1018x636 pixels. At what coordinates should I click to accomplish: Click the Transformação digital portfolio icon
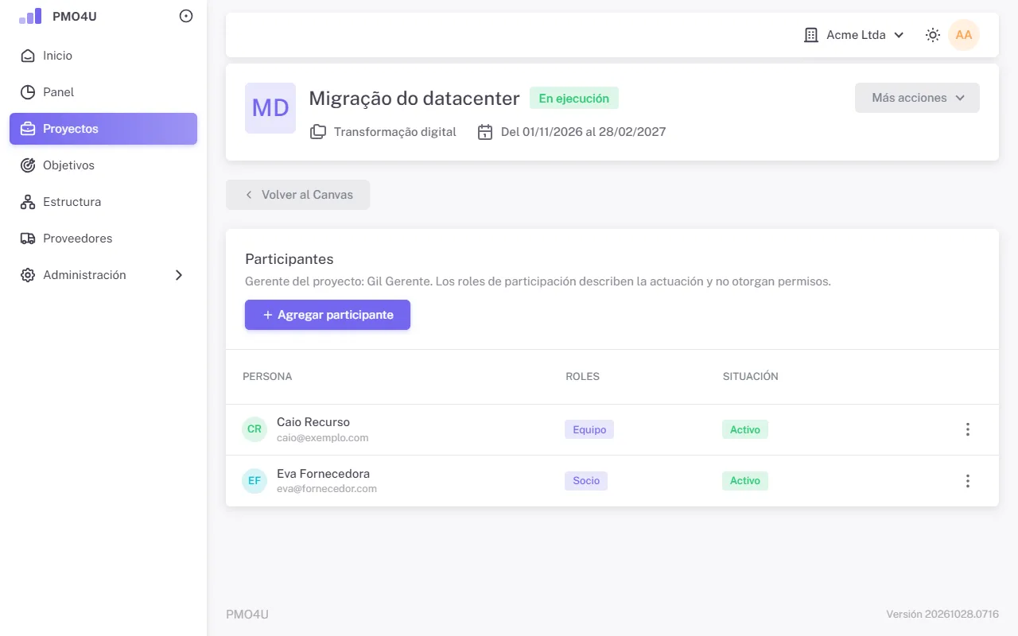pos(318,132)
